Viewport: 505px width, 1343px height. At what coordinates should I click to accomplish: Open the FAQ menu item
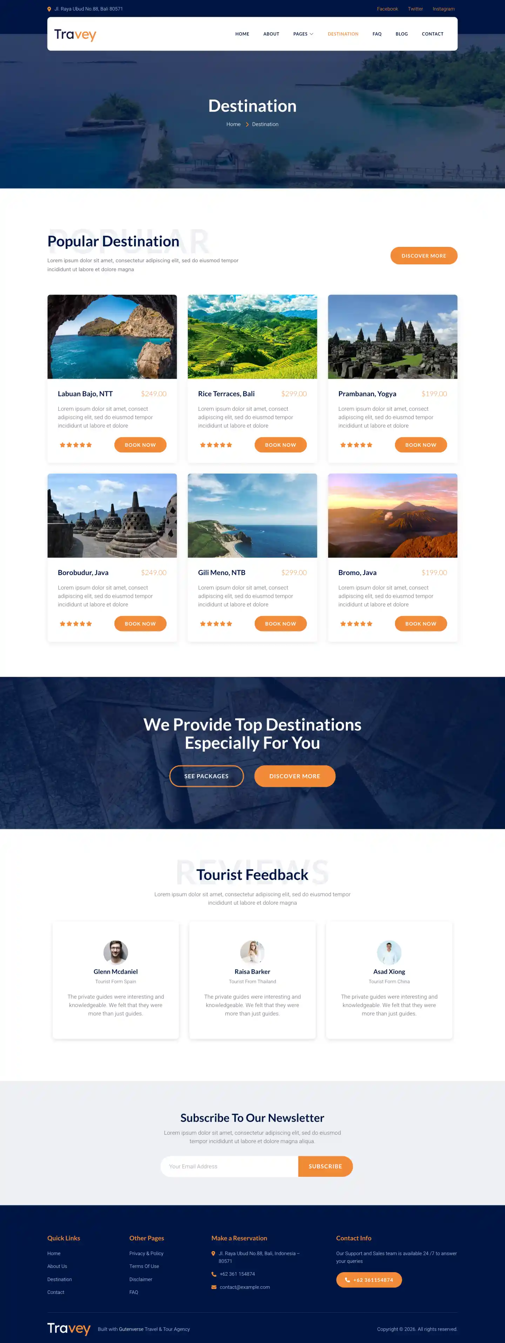pyautogui.click(x=377, y=34)
